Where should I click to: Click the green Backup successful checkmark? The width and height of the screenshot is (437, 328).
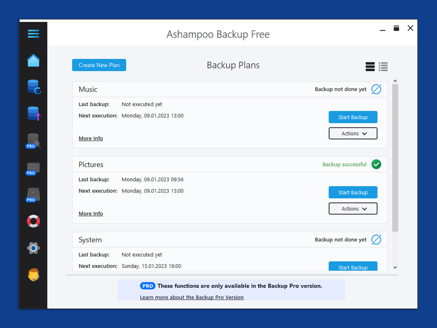376,164
